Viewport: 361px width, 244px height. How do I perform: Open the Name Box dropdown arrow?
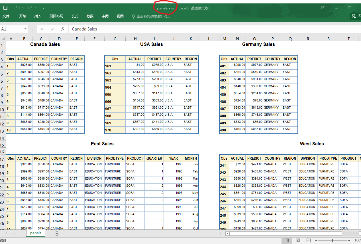click(25, 29)
